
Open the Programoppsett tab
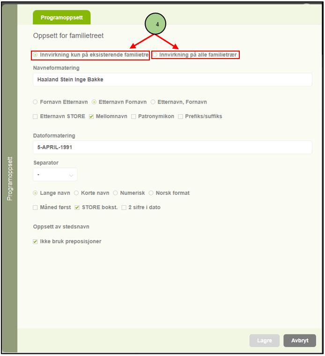coord(61,17)
